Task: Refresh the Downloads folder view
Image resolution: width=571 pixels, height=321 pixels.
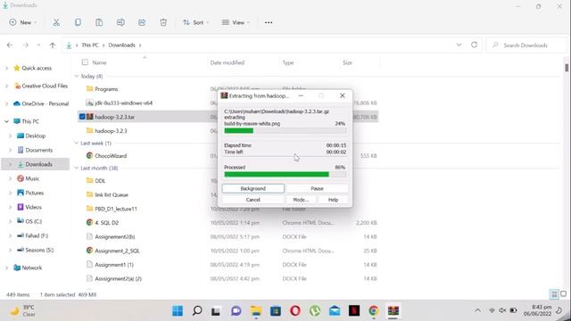Action: (474, 45)
